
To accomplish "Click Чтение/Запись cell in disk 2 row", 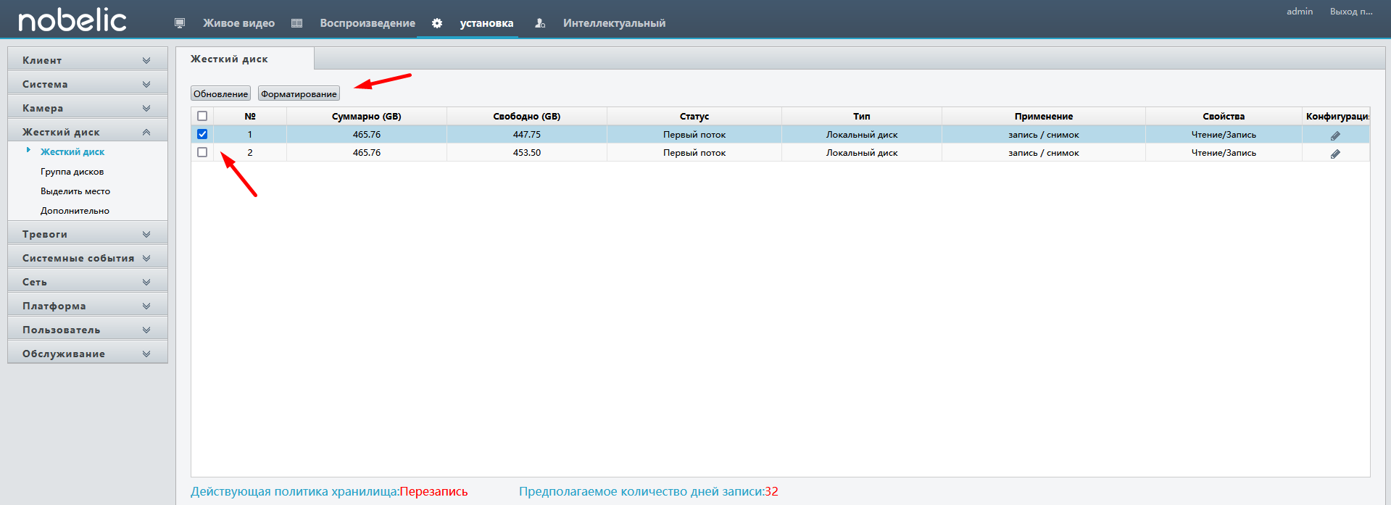I will (1224, 153).
